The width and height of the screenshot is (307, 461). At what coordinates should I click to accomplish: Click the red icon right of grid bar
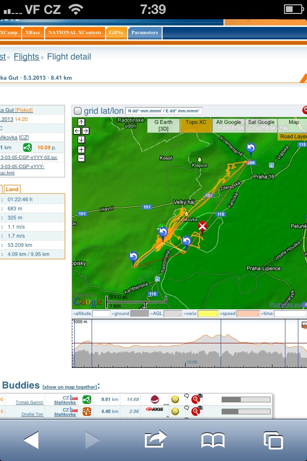[305, 110]
